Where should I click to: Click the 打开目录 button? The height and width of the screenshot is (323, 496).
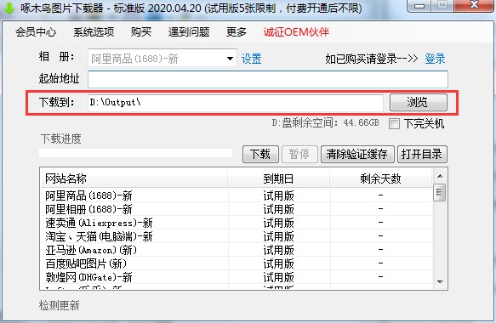pos(422,154)
